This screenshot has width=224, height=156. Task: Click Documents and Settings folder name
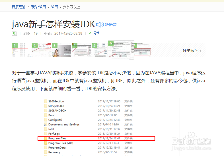coord(64,125)
